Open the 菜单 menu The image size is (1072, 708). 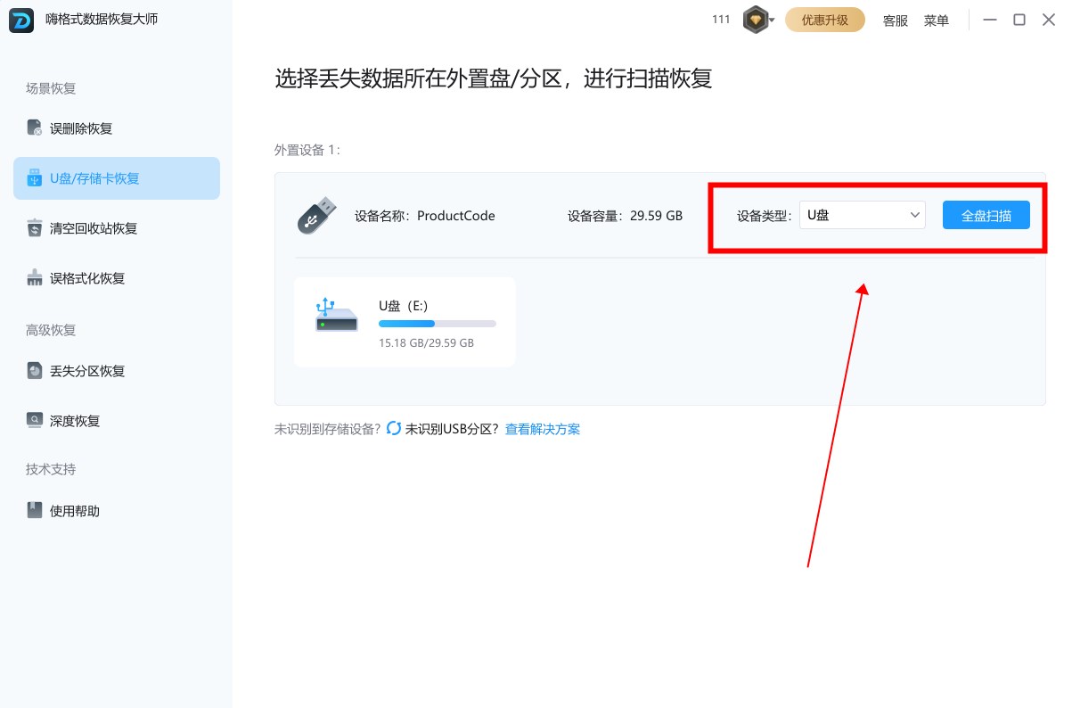[937, 21]
